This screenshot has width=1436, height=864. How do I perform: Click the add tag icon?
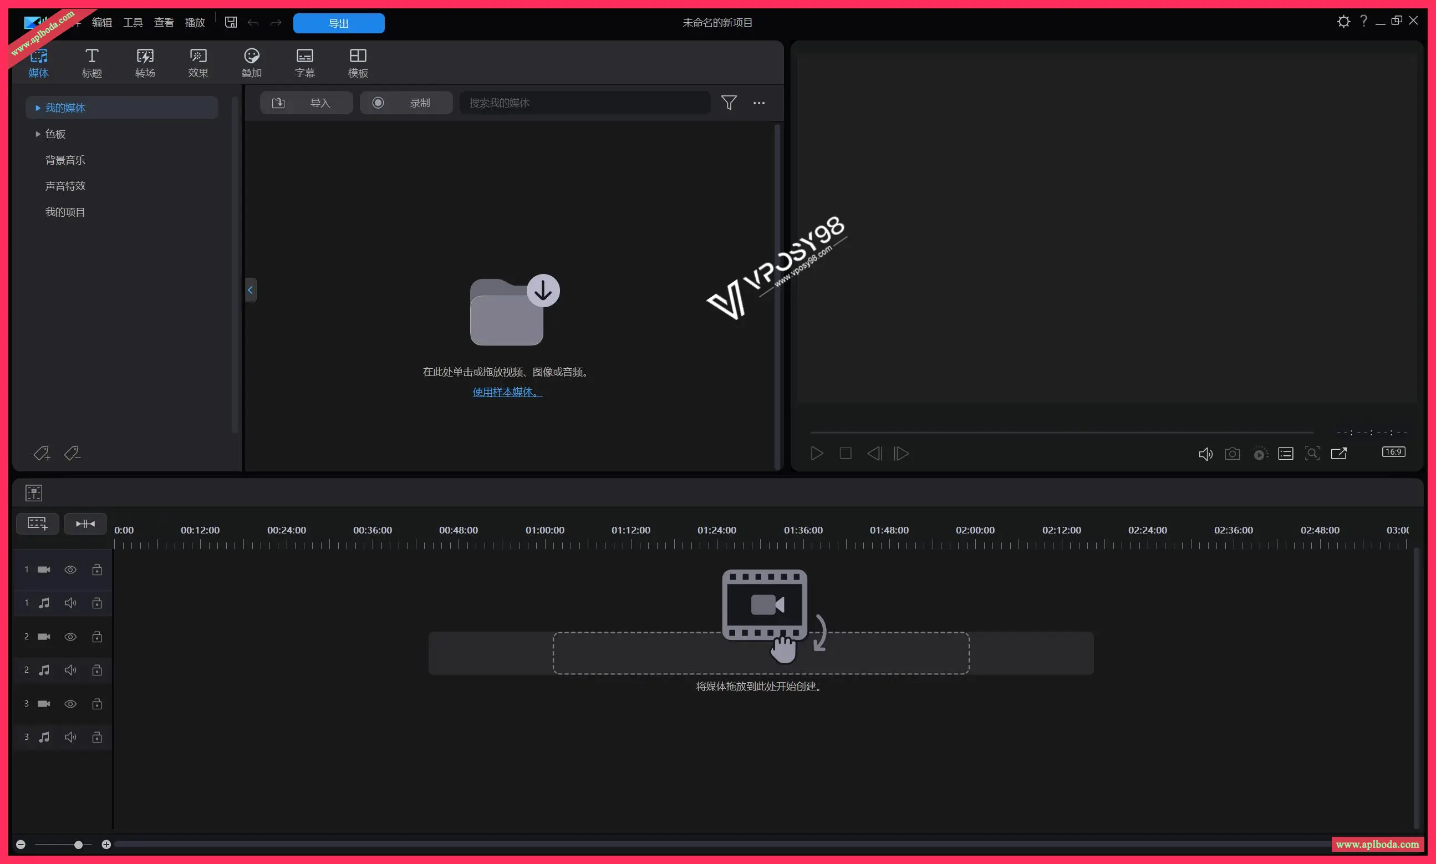42,454
